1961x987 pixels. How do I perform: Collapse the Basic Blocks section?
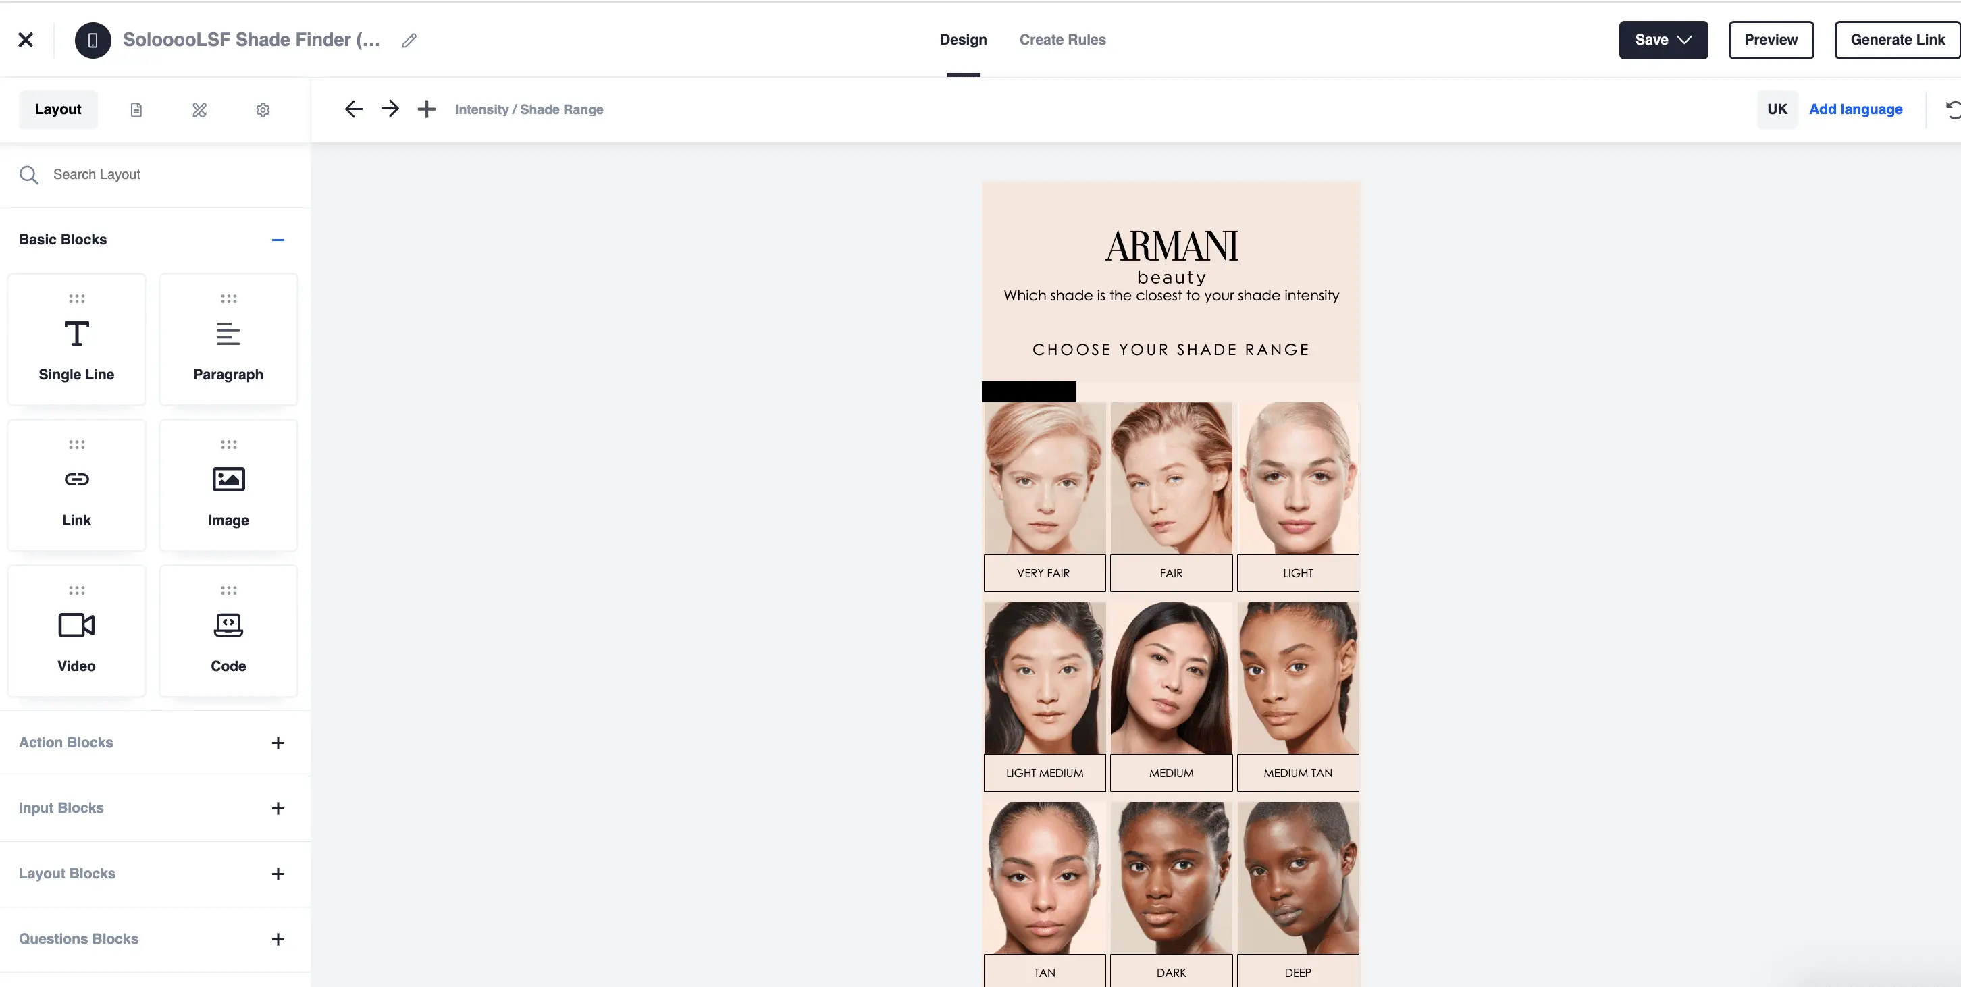tap(278, 240)
